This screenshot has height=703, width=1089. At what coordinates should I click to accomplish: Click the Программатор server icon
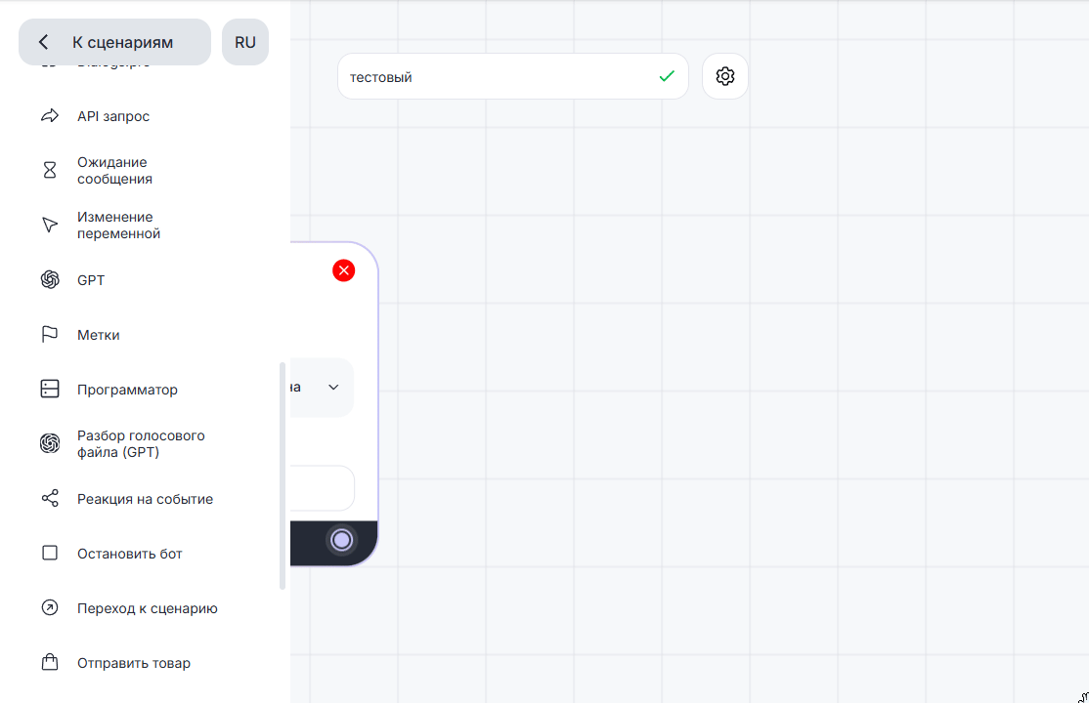click(x=50, y=390)
